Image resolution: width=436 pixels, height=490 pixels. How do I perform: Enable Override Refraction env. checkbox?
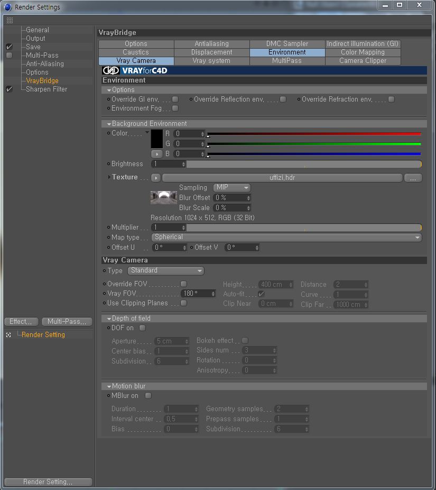click(x=392, y=99)
